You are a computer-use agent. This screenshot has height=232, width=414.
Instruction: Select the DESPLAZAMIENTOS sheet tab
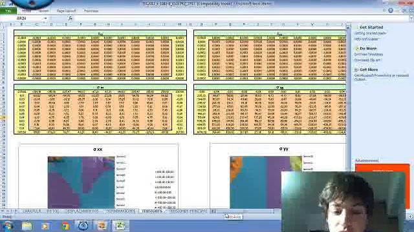point(82,211)
